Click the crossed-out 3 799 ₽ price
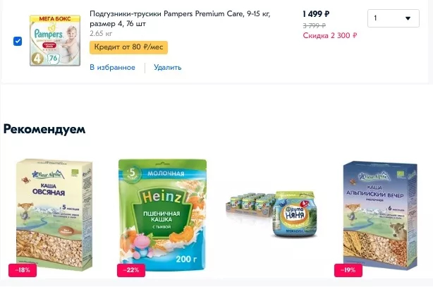This screenshot has height=287, width=433. point(315,25)
